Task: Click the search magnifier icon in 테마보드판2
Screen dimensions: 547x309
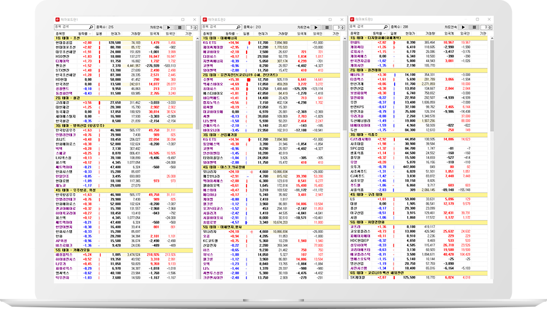Action: [238, 27]
